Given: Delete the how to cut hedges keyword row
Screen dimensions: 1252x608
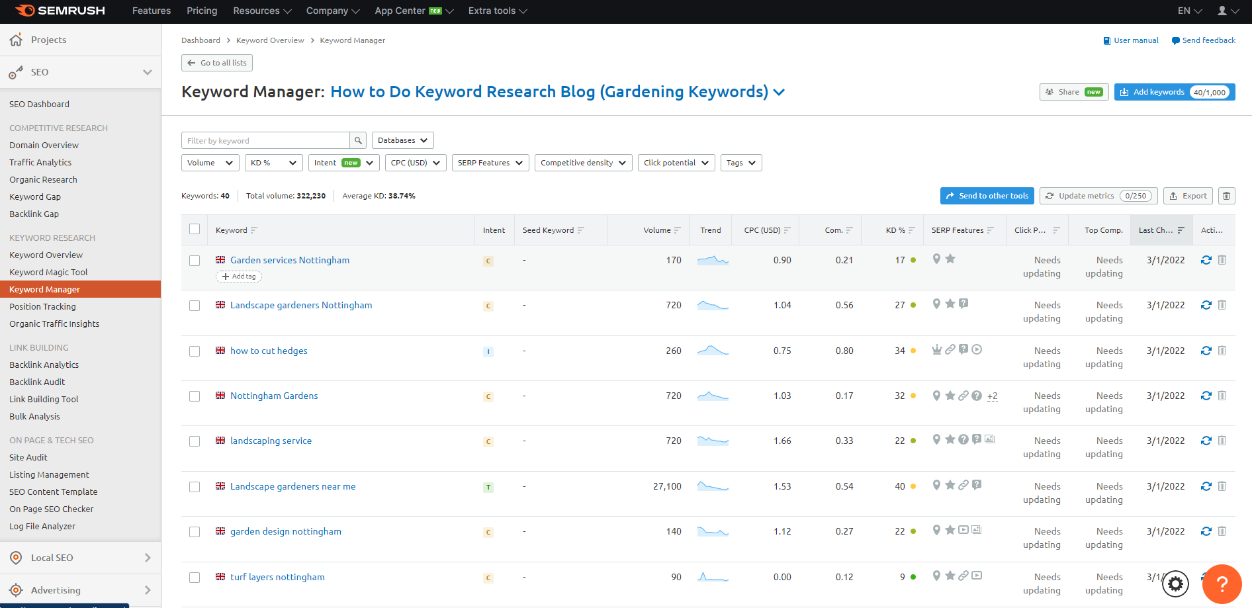Looking at the screenshot, I should click(1222, 351).
